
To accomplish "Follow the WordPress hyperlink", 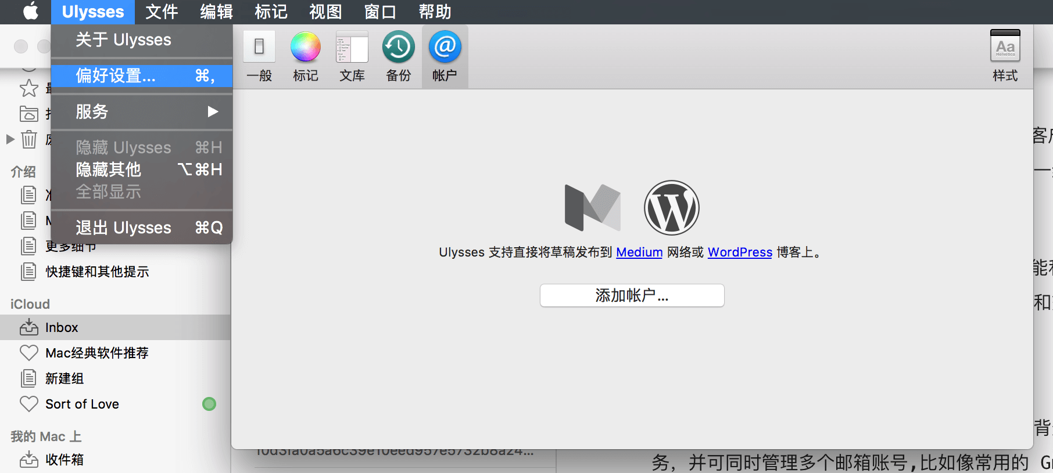I will tap(740, 252).
